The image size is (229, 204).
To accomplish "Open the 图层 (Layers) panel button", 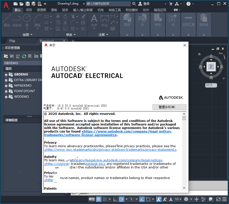I will point(127,24).
